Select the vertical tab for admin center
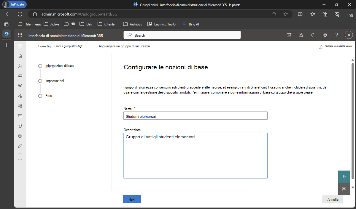 click(7, 34)
